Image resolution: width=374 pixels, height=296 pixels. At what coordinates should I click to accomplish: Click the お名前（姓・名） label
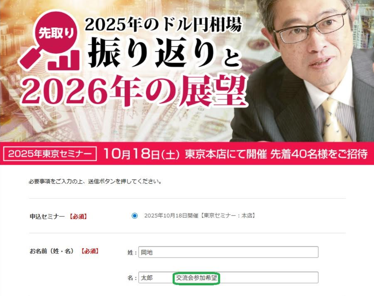click(x=52, y=251)
